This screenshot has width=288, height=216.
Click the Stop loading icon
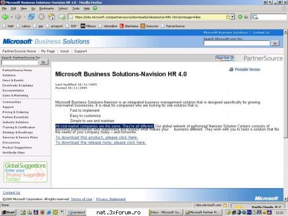click(41, 17)
